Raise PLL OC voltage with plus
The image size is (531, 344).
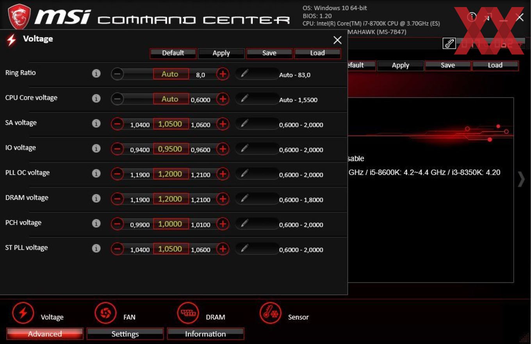tap(223, 174)
